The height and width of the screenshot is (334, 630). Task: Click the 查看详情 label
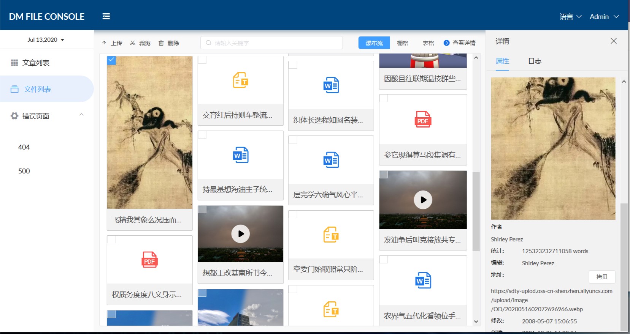[x=464, y=43]
